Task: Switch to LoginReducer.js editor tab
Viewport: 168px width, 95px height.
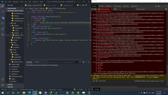Action: pyautogui.click(x=68, y=5)
